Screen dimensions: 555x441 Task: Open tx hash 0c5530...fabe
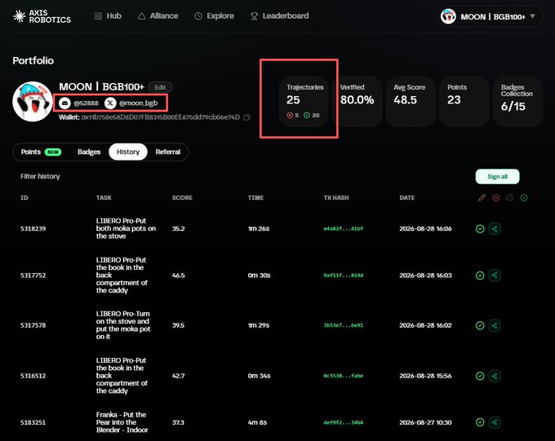click(x=344, y=376)
